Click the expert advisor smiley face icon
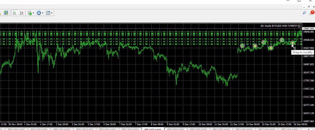Viewport: 315px width, 130px height. coord(299,26)
